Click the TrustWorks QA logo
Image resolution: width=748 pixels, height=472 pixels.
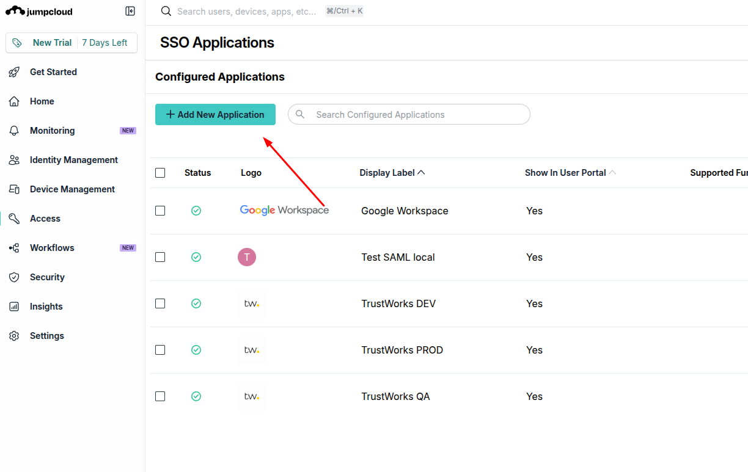[252, 396]
